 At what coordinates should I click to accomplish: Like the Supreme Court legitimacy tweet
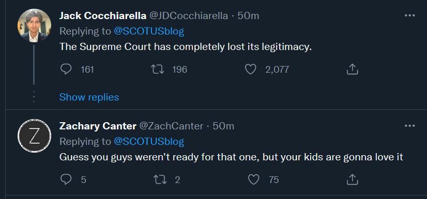pyautogui.click(x=251, y=70)
